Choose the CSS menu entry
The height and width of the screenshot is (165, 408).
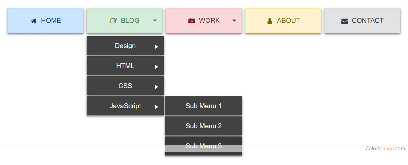click(125, 86)
